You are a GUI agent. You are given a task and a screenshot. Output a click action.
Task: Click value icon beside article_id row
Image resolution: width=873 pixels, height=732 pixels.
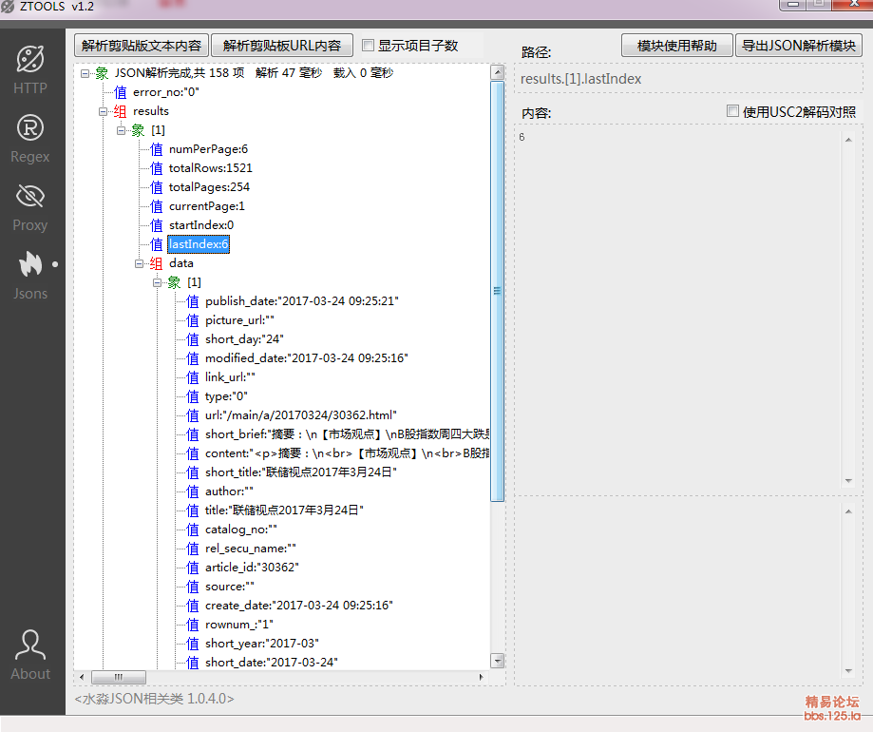tap(193, 568)
